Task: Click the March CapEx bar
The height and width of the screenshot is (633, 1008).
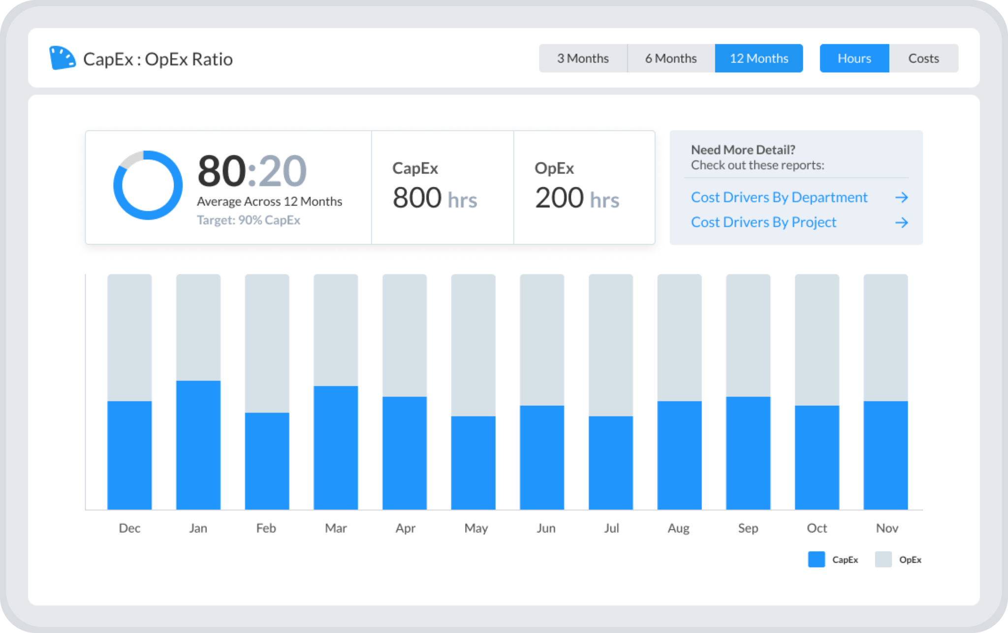Action: (x=336, y=448)
